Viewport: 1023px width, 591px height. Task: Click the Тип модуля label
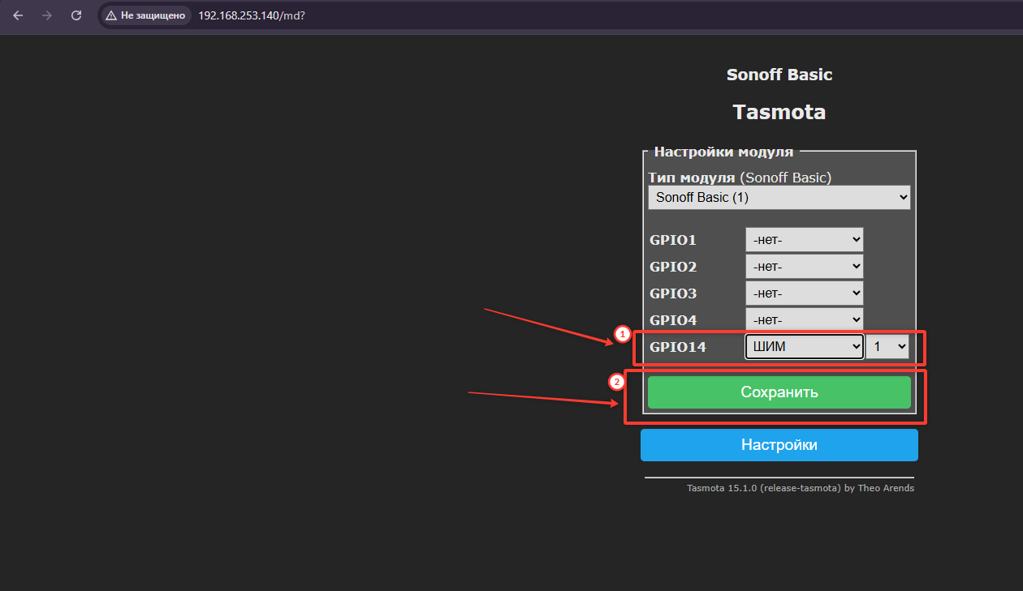pos(692,177)
